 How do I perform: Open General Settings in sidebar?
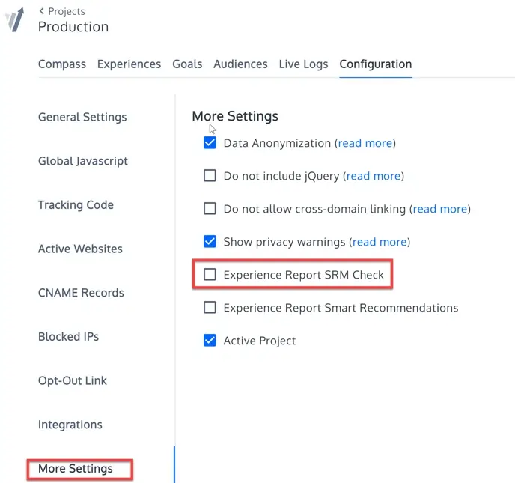pyautogui.click(x=82, y=117)
